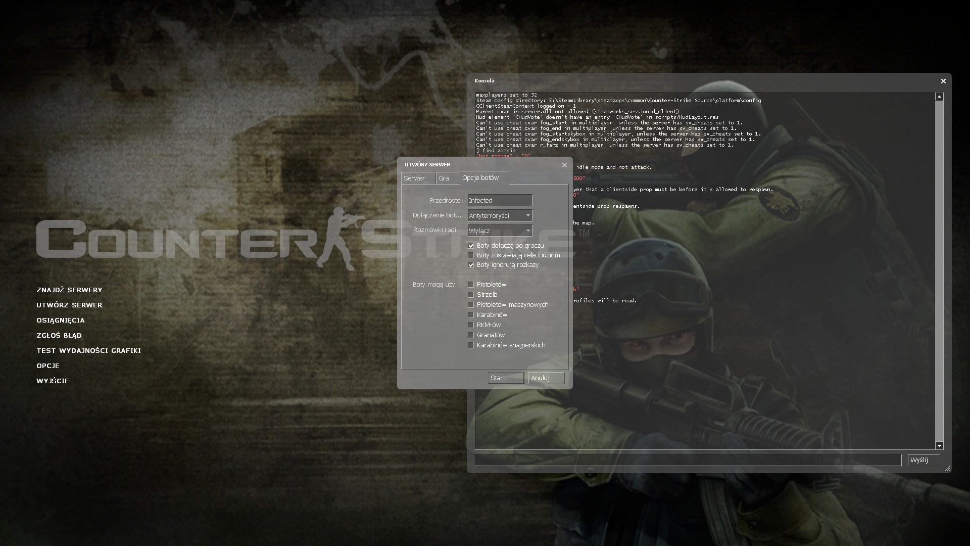Image resolution: width=970 pixels, height=546 pixels.
Task: Start the server with Start button
Action: pyautogui.click(x=506, y=378)
